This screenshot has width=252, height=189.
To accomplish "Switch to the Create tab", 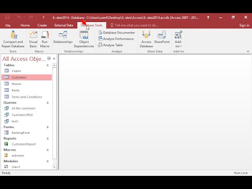I will pos(42,25).
